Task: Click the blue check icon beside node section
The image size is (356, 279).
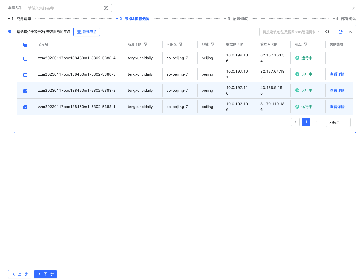Action: click(x=10, y=32)
